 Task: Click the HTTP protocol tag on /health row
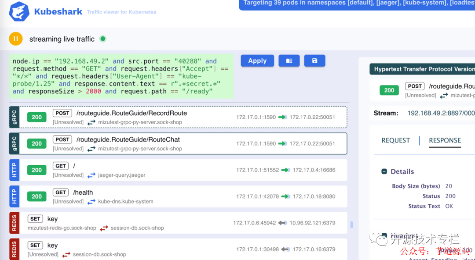tap(14, 196)
